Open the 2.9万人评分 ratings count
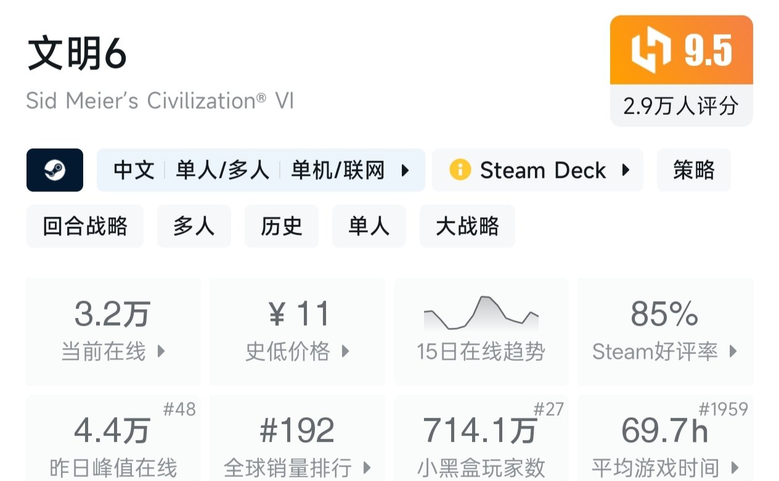Screen dimensions: 779x481 click(x=681, y=106)
